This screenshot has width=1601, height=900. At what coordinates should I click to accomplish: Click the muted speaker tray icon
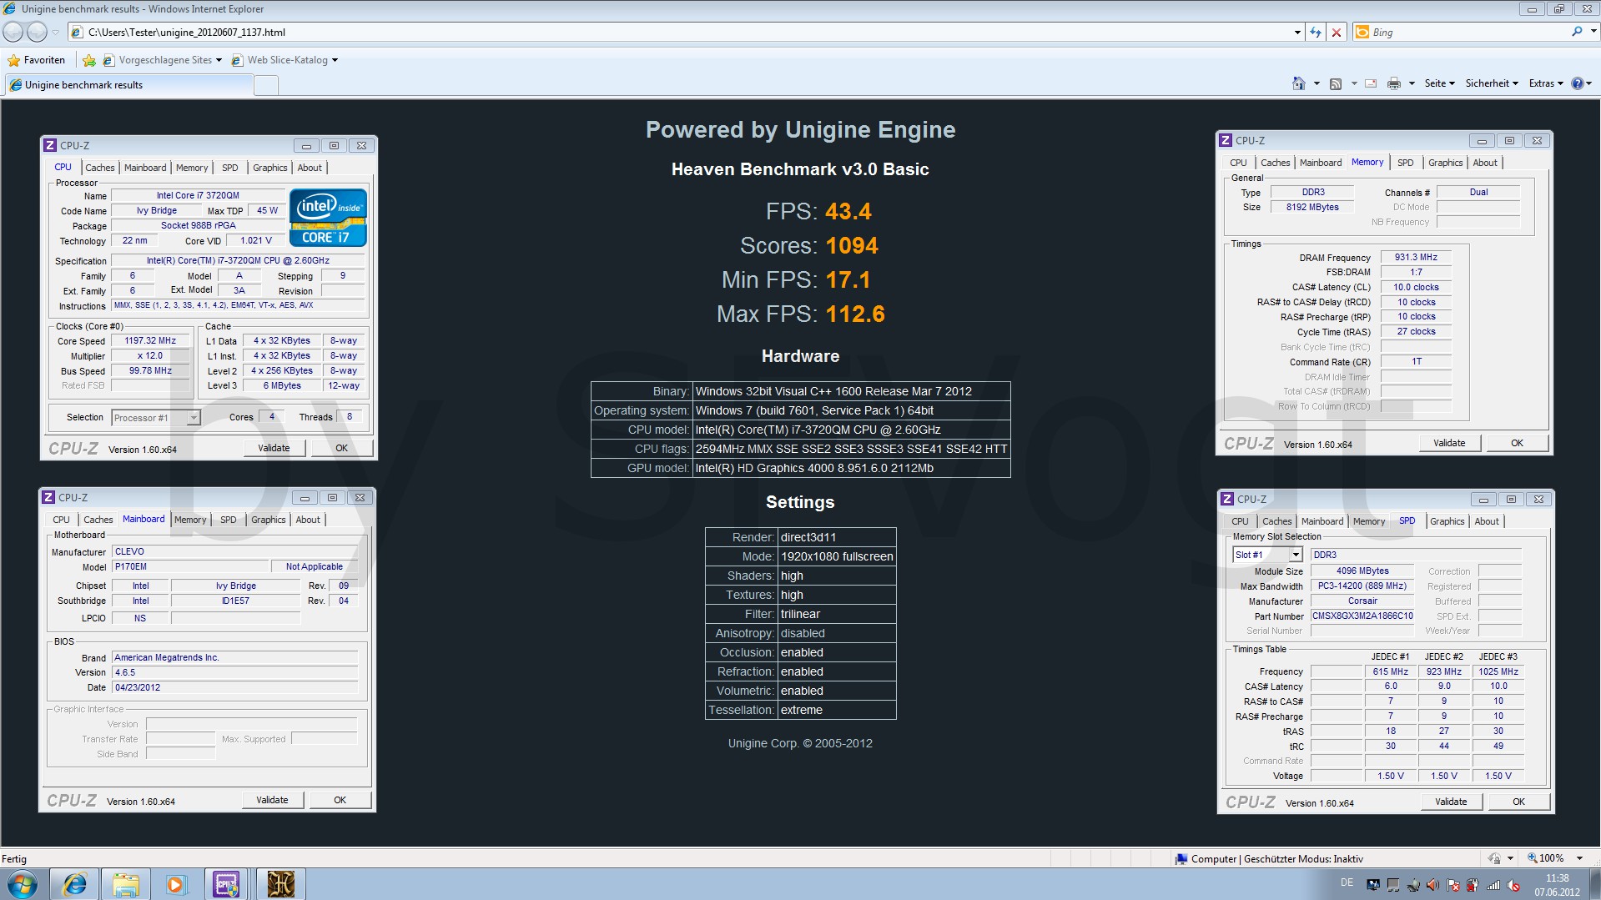point(1513,885)
